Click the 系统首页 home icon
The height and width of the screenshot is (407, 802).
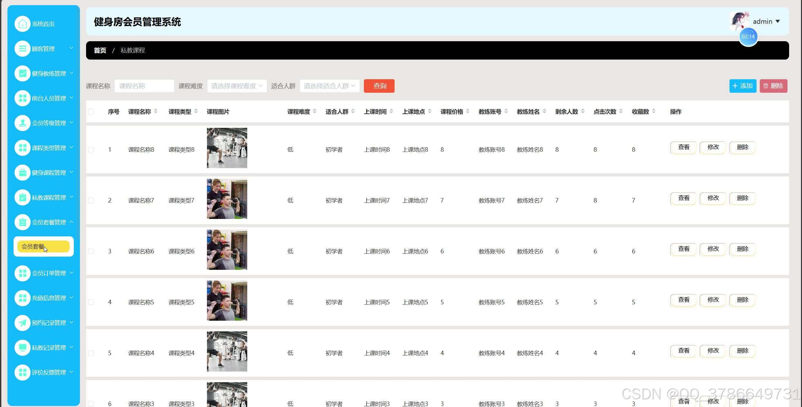[x=22, y=24]
